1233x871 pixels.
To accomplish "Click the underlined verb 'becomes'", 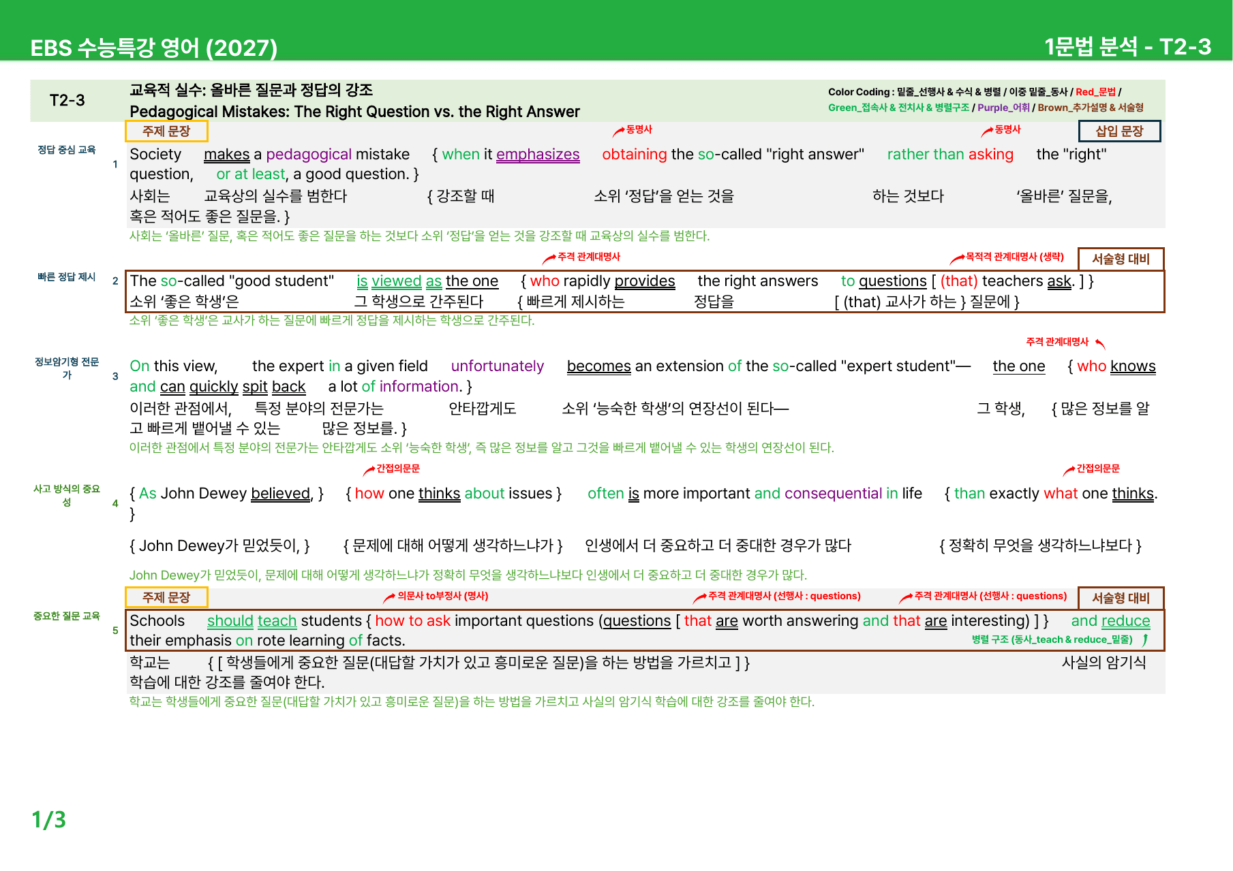I will pyautogui.click(x=599, y=366).
